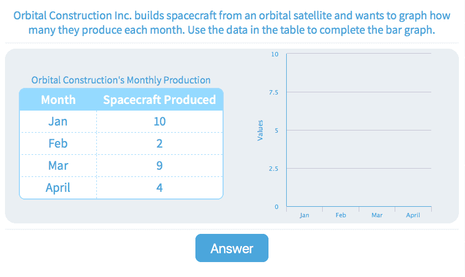Click the value 9 in Mar row
This screenshot has width=465, height=277.
coord(159,166)
